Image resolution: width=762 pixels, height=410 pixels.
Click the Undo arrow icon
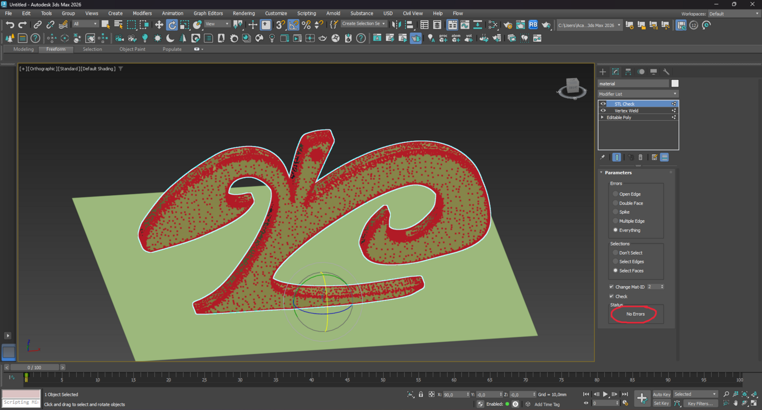pyautogui.click(x=10, y=25)
